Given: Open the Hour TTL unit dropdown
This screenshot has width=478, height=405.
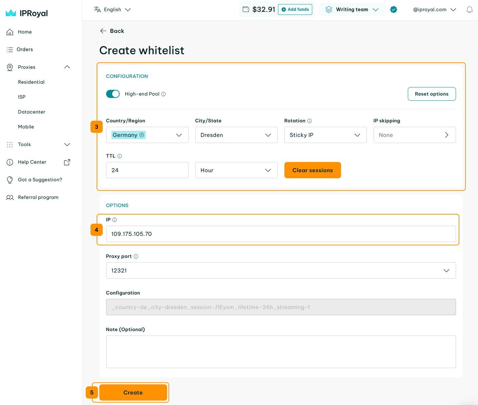Looking at the screenshot, I should pyautogui.click(x=236, y=170).
